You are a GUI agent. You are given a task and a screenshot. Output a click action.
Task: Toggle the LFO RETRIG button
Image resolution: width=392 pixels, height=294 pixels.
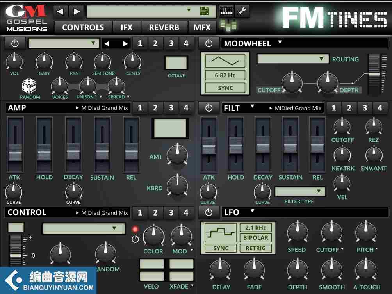point(255,248)
